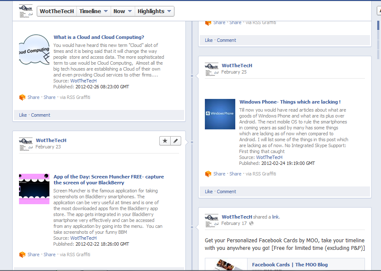The width and height of the screenshot is (381, 271).
Task: Click the Screen Muncher thumbnail image
Action: (34, 189)
